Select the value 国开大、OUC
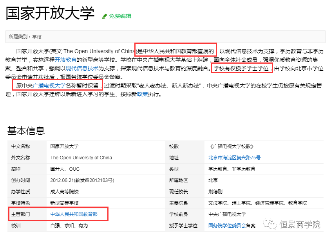 [65, 169]
